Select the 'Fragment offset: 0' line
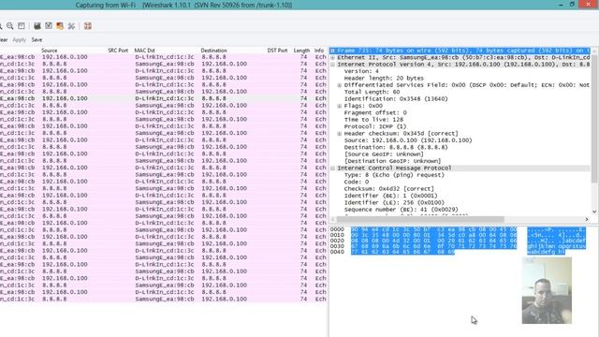 [x=375, y=112]
